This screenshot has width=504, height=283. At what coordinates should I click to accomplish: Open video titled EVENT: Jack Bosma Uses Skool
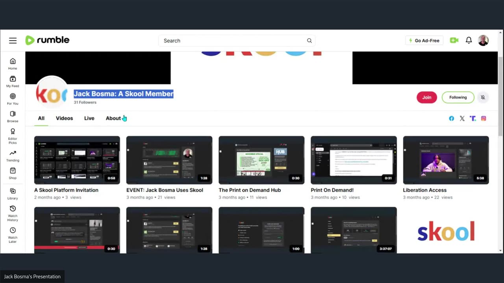pos(165,190)
